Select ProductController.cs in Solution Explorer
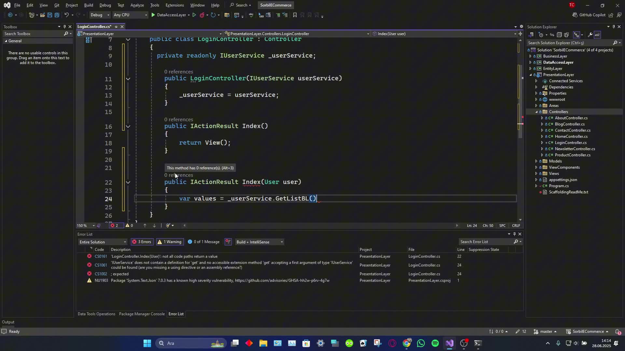The image size is (625, 351). 572,155
